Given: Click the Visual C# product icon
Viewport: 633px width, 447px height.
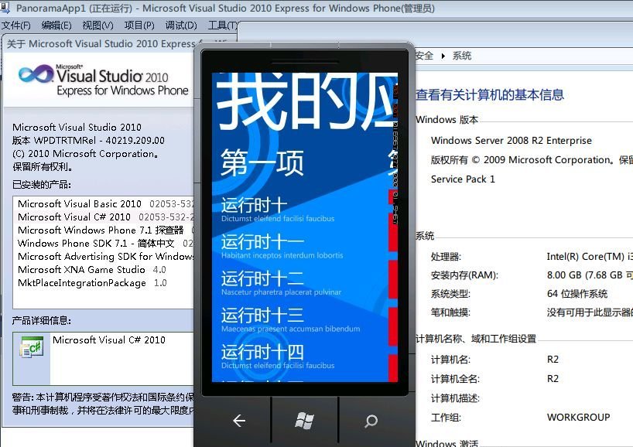Looking at the screenshot, I should 32,347.
